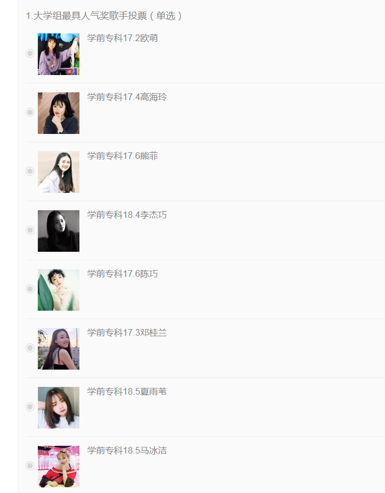Image resolution: width=385 pixels, height=493 pixels.
Task: Open photo of 学前专科18.5夏雨苇
Action: point(58,407)
